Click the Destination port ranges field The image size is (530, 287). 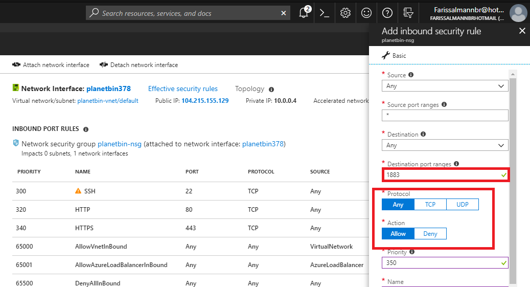pyautogui.click(x=445, y=175)
